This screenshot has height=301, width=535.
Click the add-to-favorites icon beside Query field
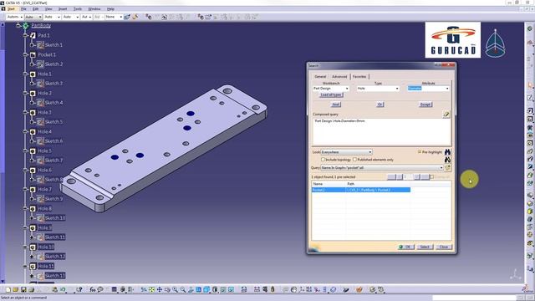tap(448, 167)
